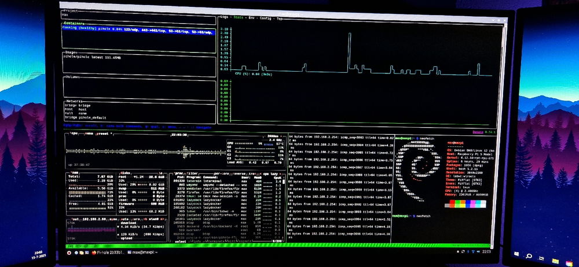Click the search magnifier on right monitor taskbar
Image resolution: width=579 pixels, height=267 pixels.
click(x=529, y=256)
